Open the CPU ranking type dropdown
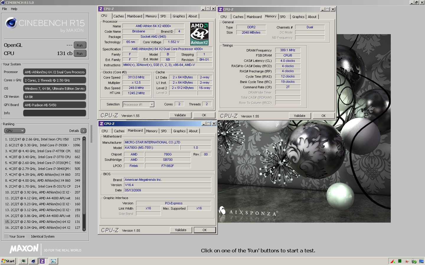 click(14, 131)
